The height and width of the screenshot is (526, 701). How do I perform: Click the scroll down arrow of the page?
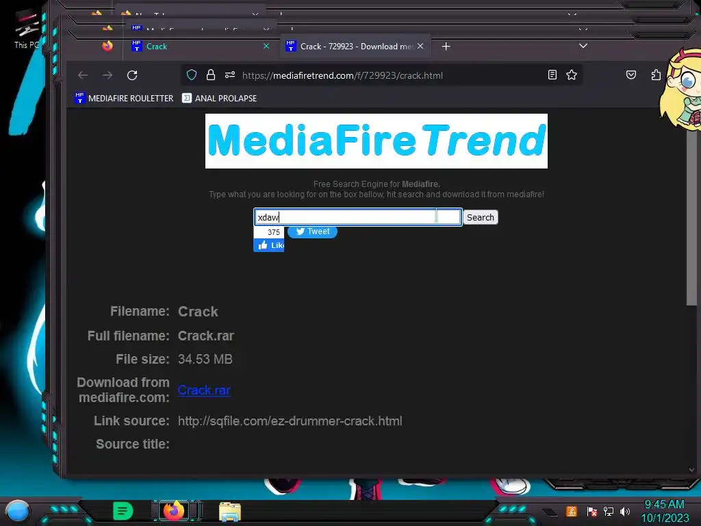(x=691, y=470)
